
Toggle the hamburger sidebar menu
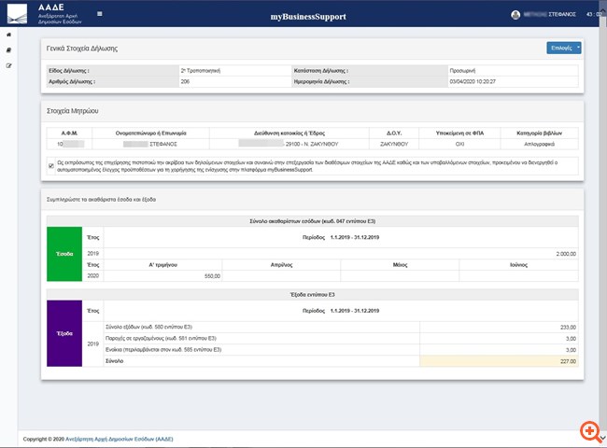click(100, 15)
